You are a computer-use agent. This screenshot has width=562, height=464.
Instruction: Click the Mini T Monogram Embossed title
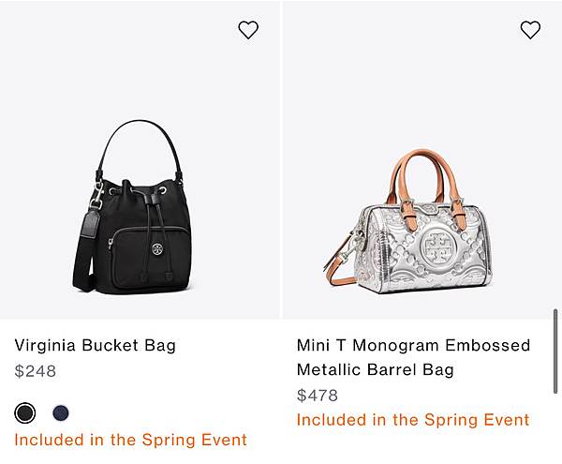[413, 345]
